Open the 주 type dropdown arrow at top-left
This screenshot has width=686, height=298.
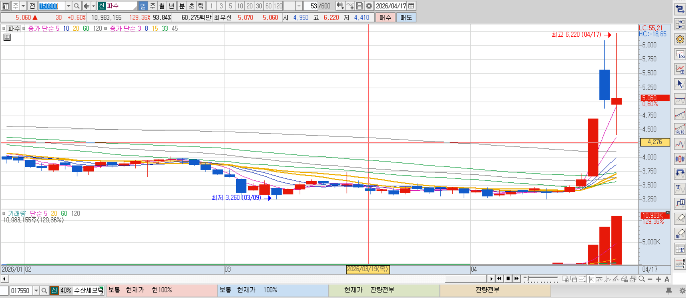click(x=23, y=6)
